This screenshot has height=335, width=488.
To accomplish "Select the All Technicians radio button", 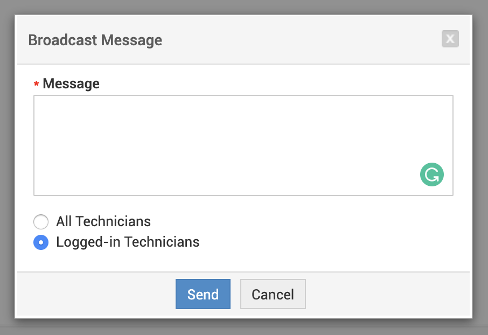I will 41,222.
